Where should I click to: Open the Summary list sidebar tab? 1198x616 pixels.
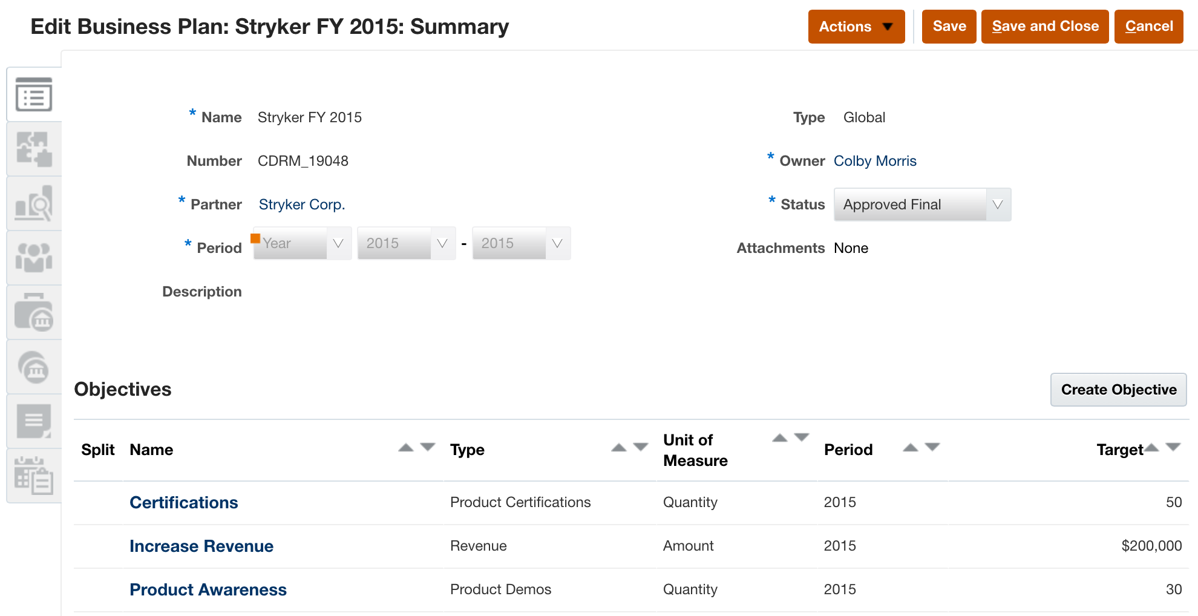34,94
